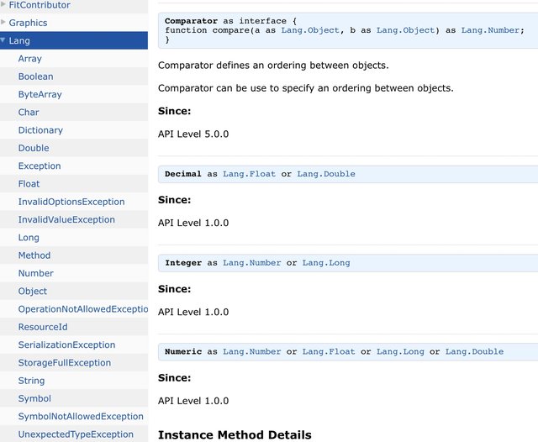Screen dimensions: 538x442
Task: Follow Lang.Object link for parameter b
Action: pos(405,30)
